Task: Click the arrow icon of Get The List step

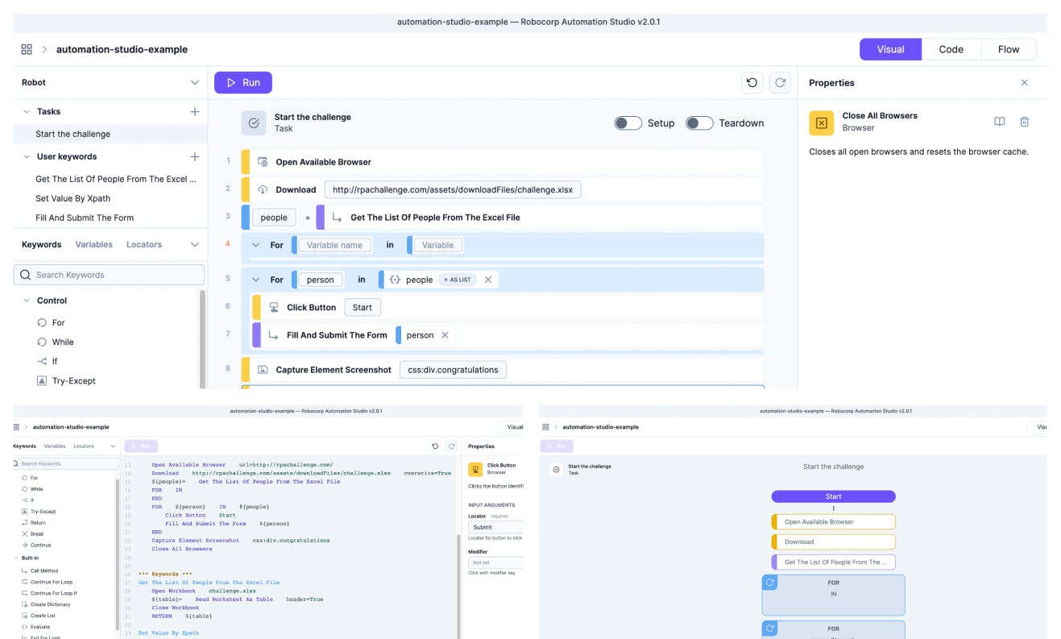Action: pos(338,218)
